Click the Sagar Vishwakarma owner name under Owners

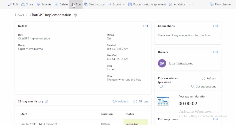coord(181,64)
